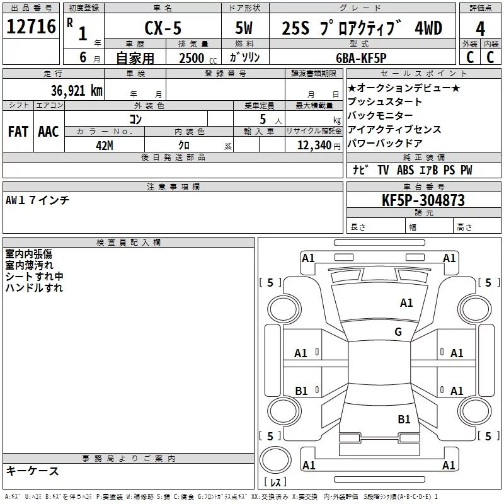Click the A1 mark on the front-right bumper corner

coord(449,258)
